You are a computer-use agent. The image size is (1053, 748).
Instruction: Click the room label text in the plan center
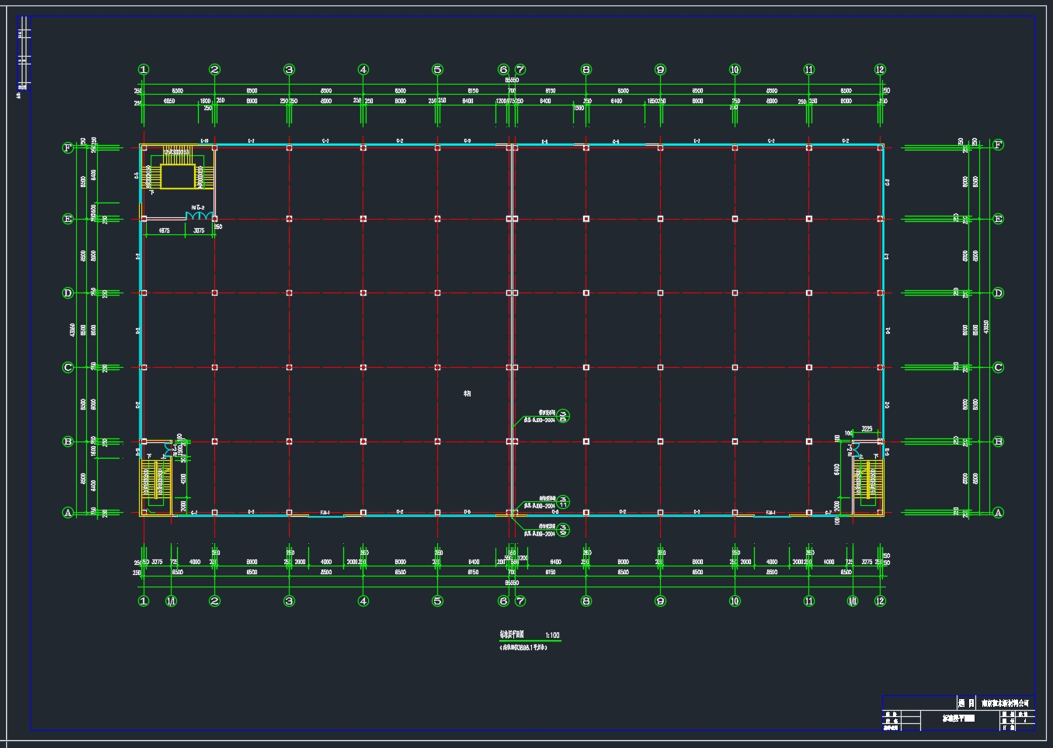467,393
